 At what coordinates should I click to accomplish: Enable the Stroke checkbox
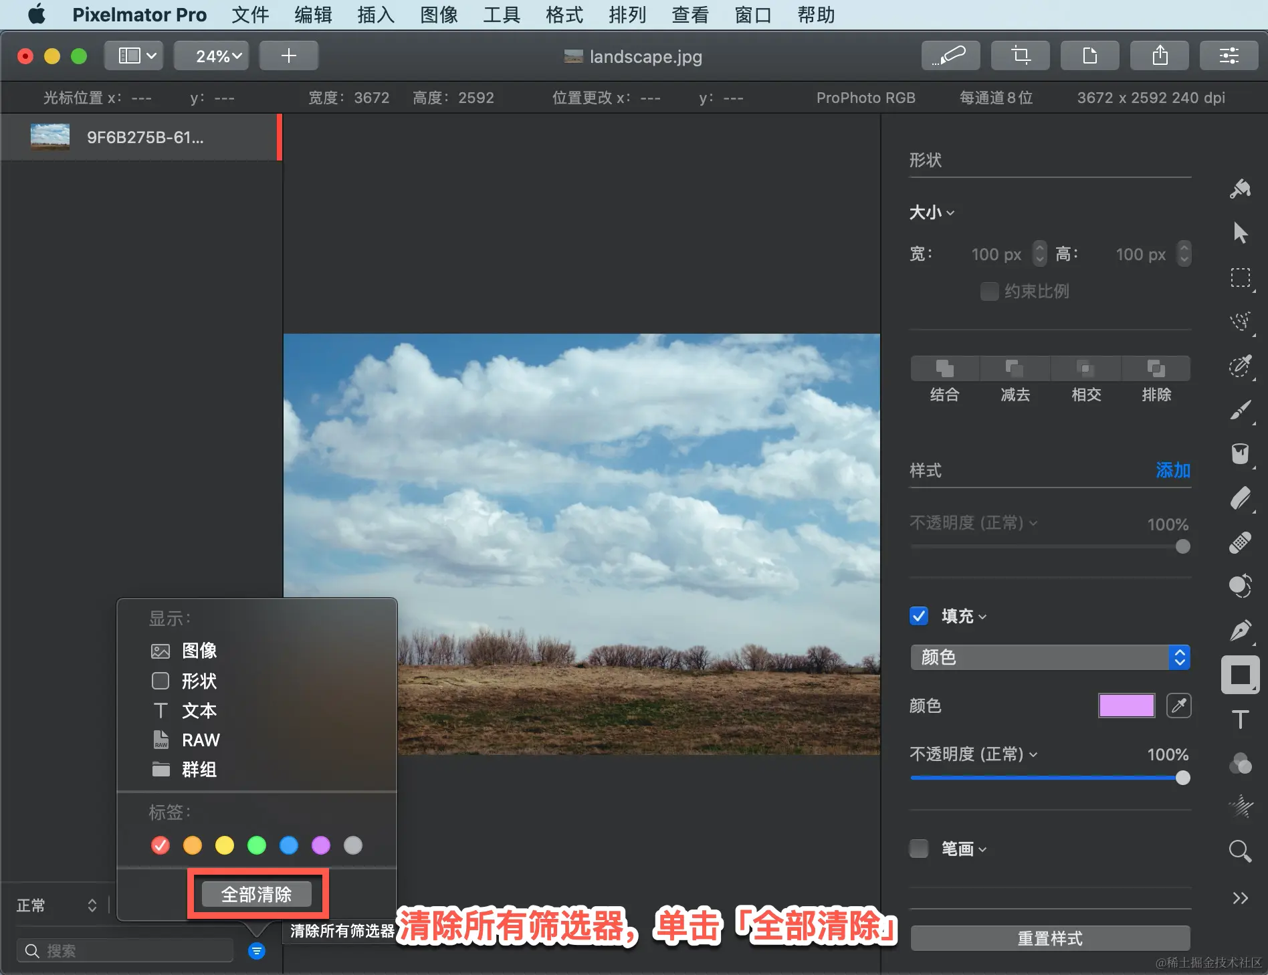919,849
